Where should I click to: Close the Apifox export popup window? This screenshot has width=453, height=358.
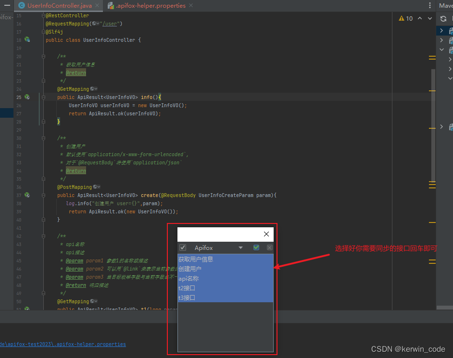pos(266,234)
